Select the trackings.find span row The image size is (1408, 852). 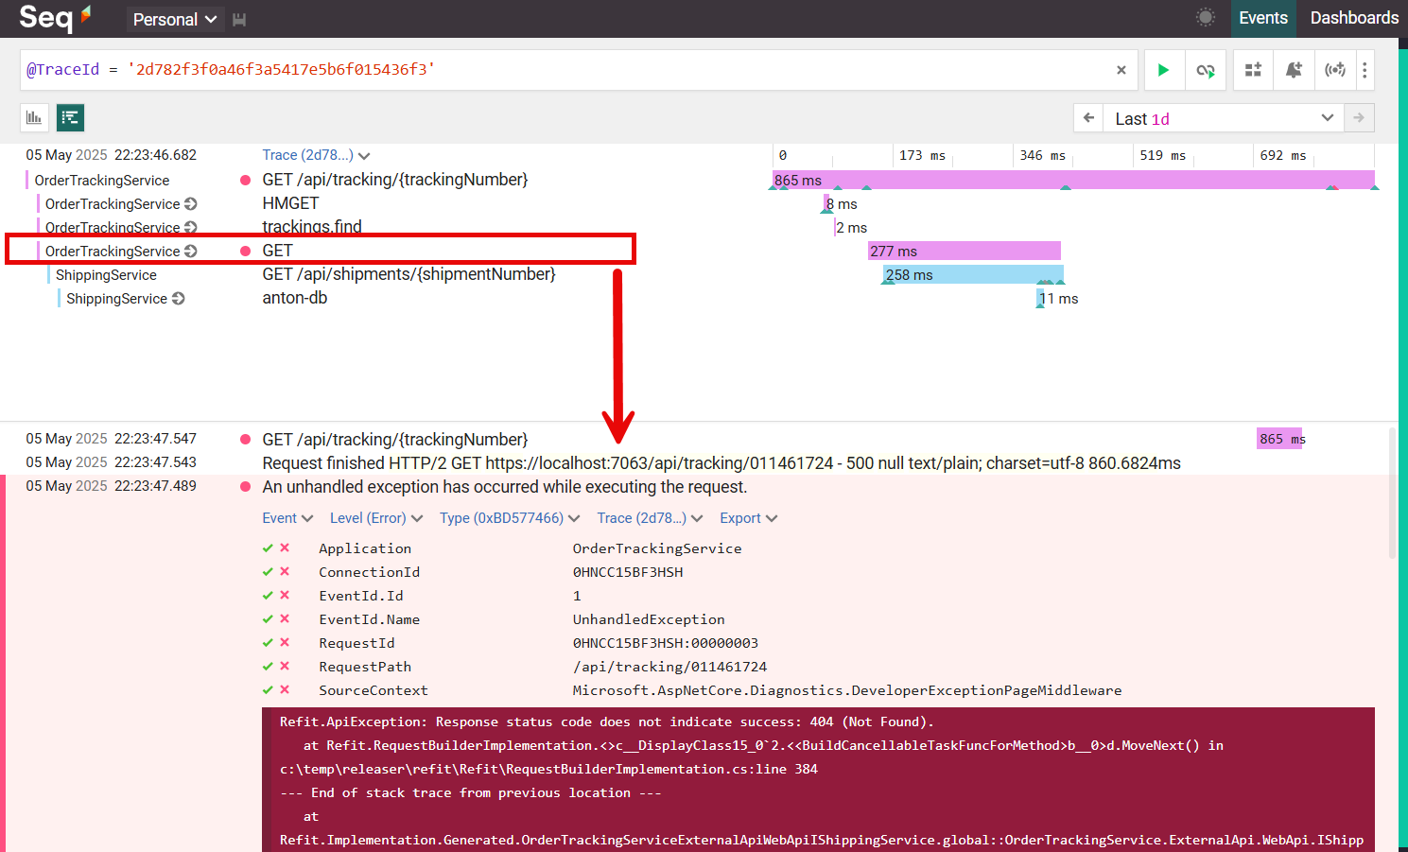coord(312,227)
